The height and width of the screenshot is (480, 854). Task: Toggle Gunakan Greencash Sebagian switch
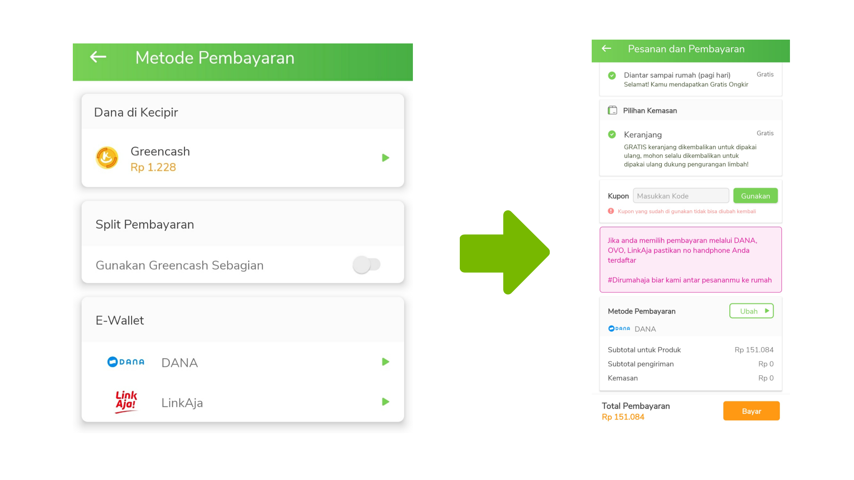coord(366,264)
